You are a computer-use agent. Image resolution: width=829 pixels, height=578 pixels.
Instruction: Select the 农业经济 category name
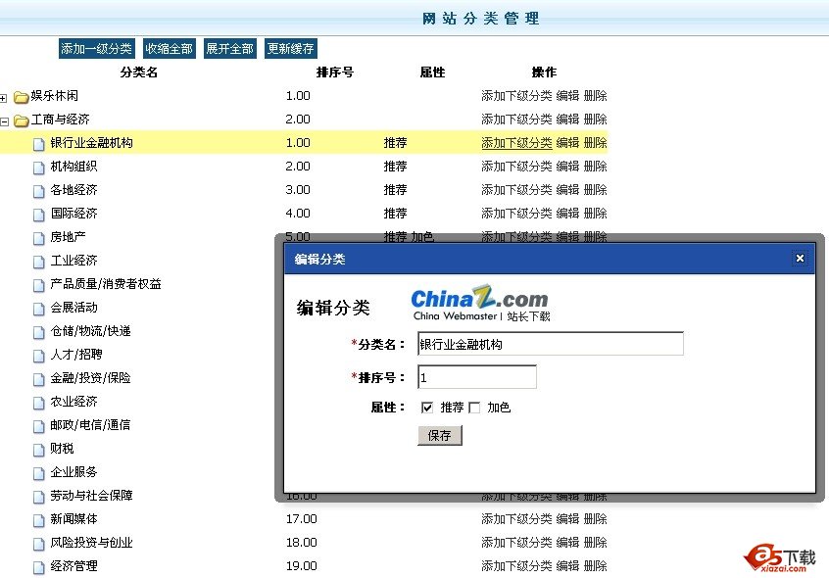pyautogui.click(x=74, y=402)
